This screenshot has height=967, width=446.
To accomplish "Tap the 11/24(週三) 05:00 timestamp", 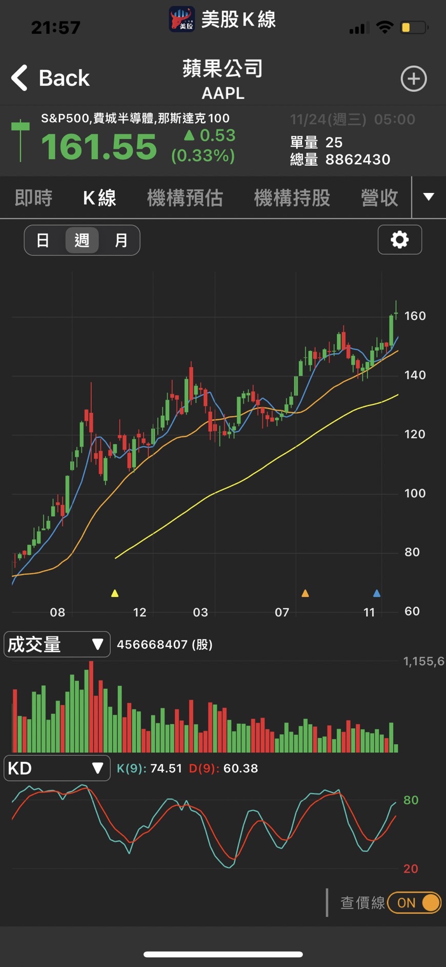I will (x=353, y=120).
